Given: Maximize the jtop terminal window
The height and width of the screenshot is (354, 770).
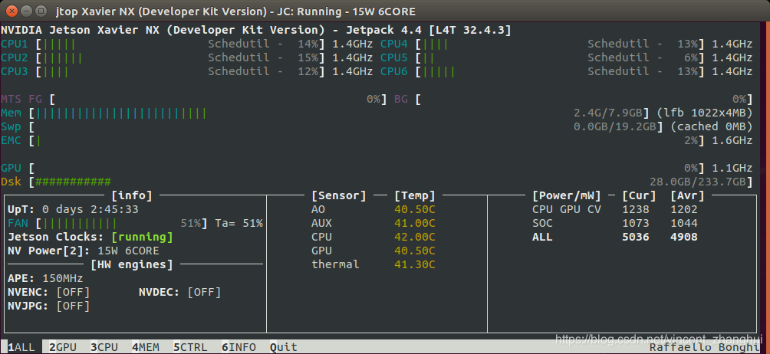Looking at the screenshot, I should click(41, 10).
